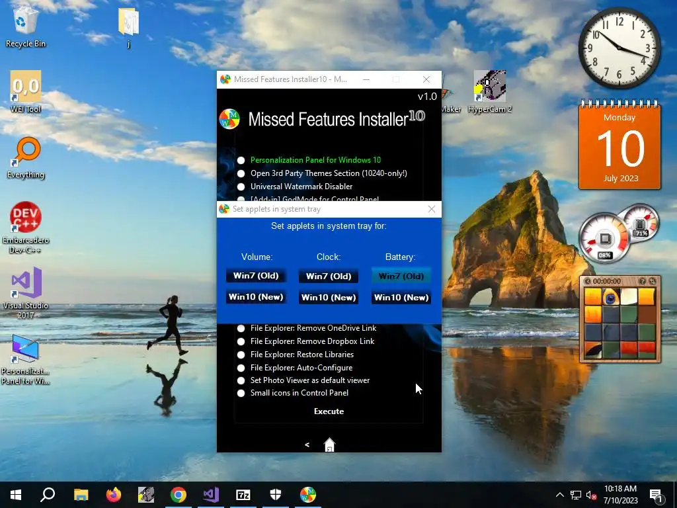677x508 pixels.
Task: Set Battery applet to Win10 (New)
Action: pyautogui.click(x=401, y=297)
